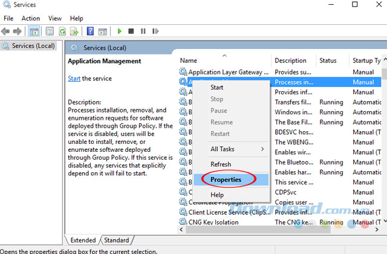387x254 pixels.
Task: Click gear icon of CNG Key Isolation row
Action: [x=183, y=222]
